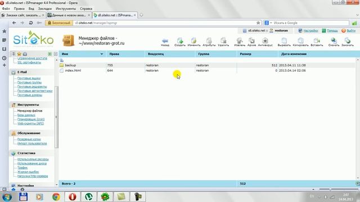Click the Скачать (download) toolbar icon
The width and height of the screenshot is (360, 202).
tap(334, 42)
